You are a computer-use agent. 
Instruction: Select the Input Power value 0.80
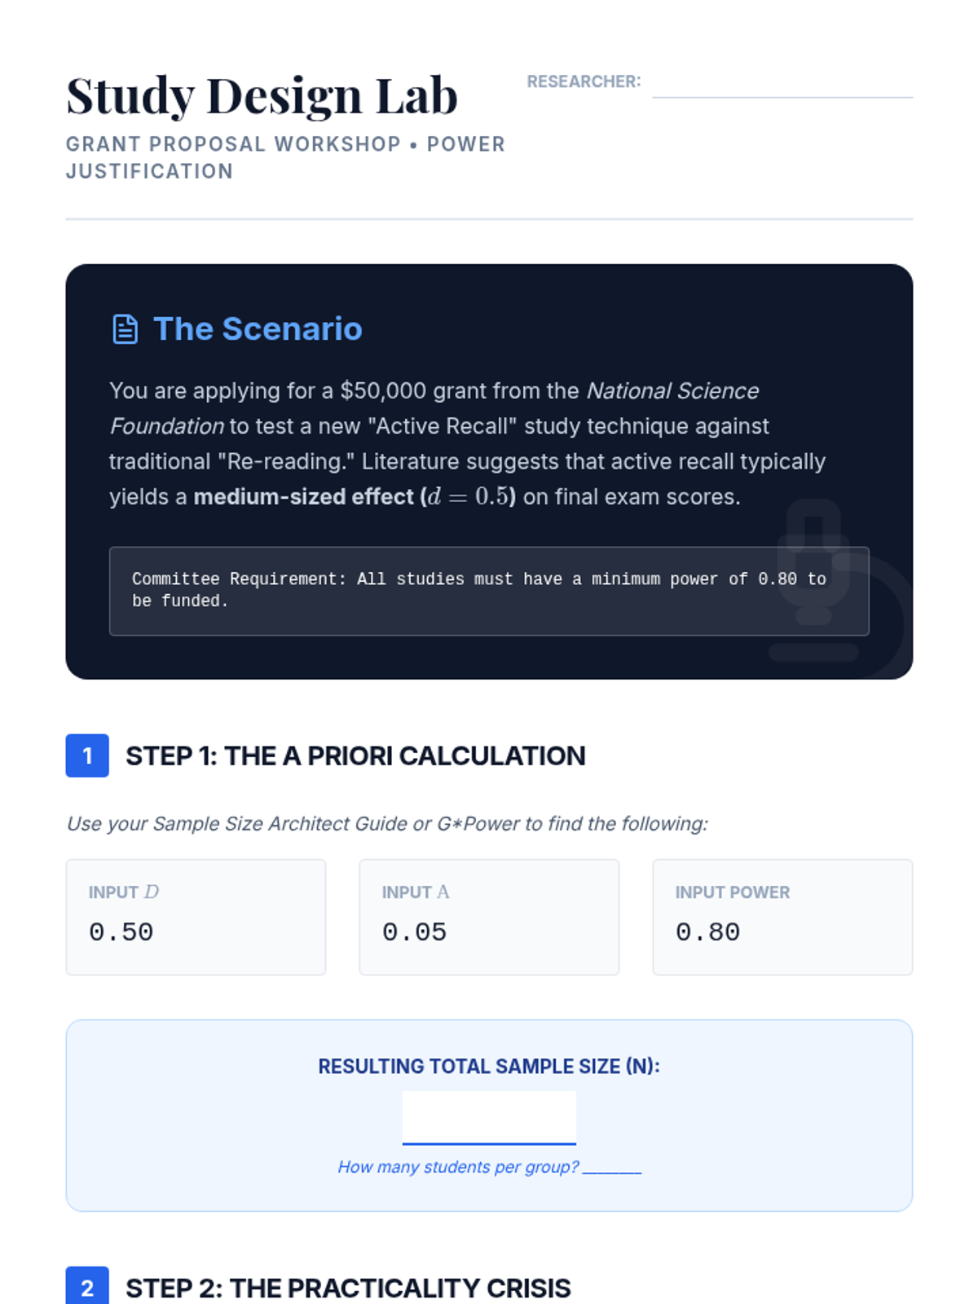click(x=708, y=932)
